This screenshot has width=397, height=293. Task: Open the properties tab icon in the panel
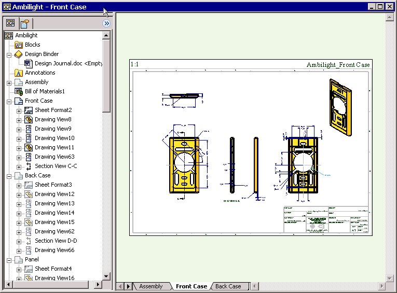25,24
